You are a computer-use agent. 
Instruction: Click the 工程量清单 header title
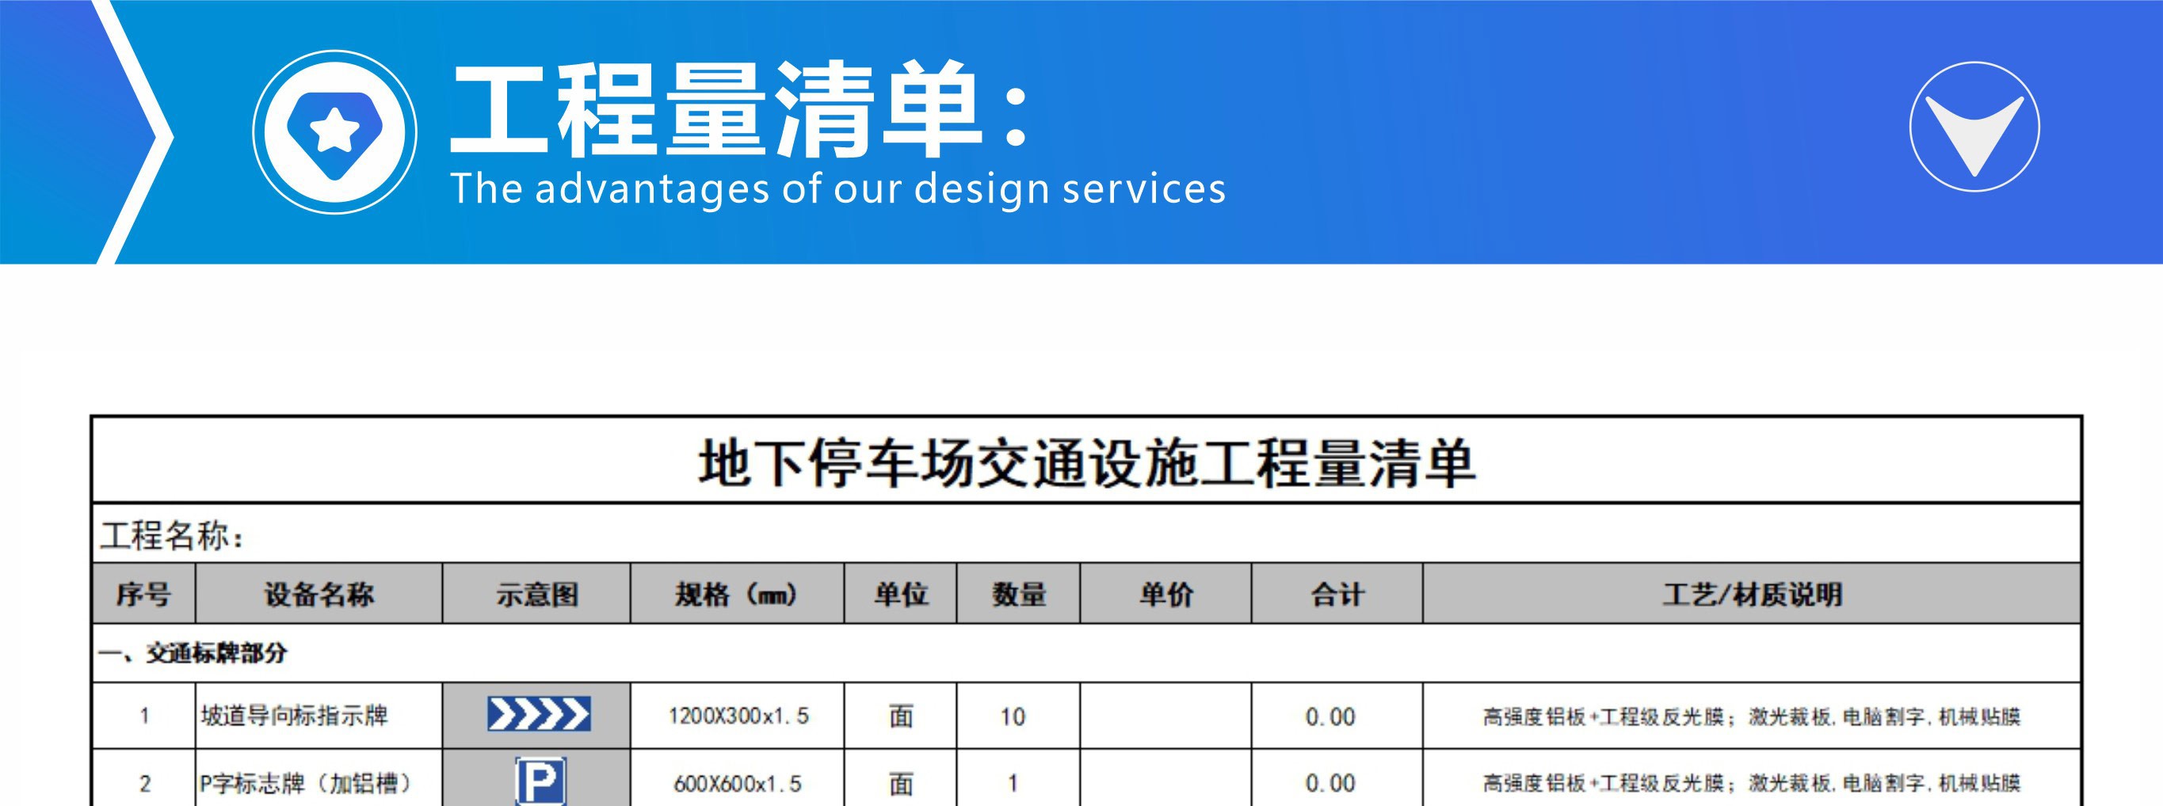click(739, 111)
